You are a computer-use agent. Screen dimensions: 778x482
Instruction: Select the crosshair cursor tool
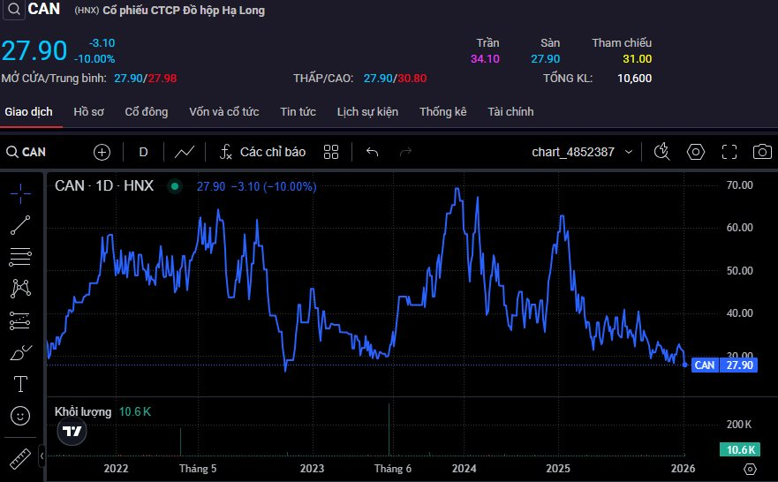[19, 191]
